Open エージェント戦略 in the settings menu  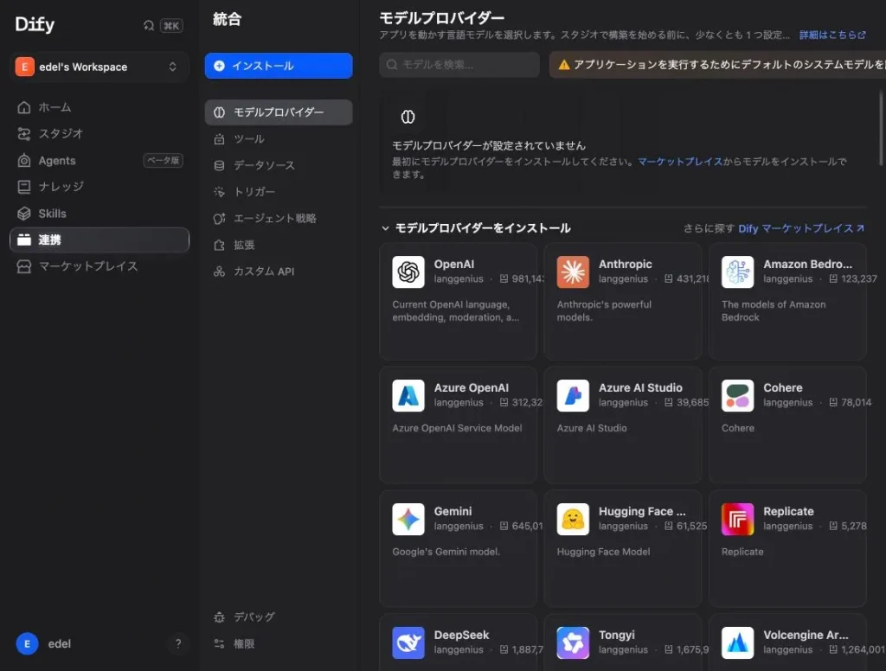[x=279, y=219]
